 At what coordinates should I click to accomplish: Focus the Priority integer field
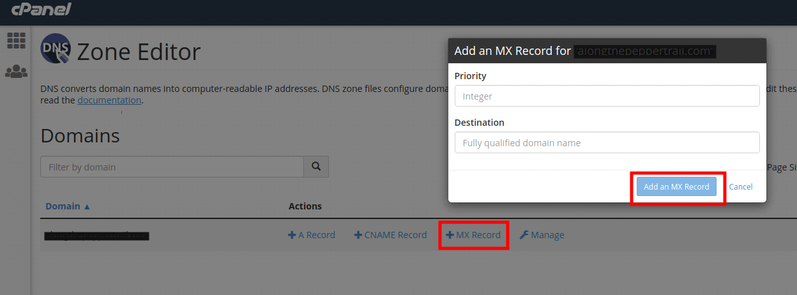pyautogui.click(x=607, y=96)
